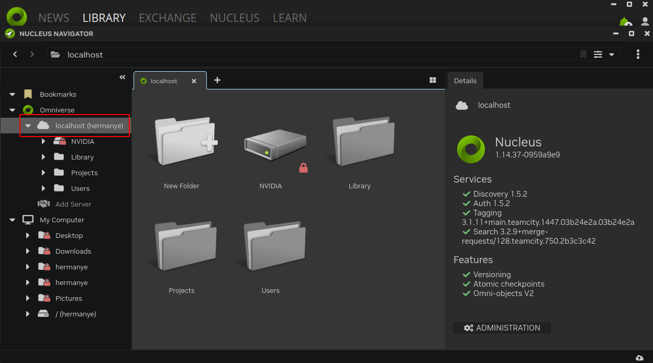Collapse the My Computer section
Viewport: 653px width, 363px height.
(12, 220)
